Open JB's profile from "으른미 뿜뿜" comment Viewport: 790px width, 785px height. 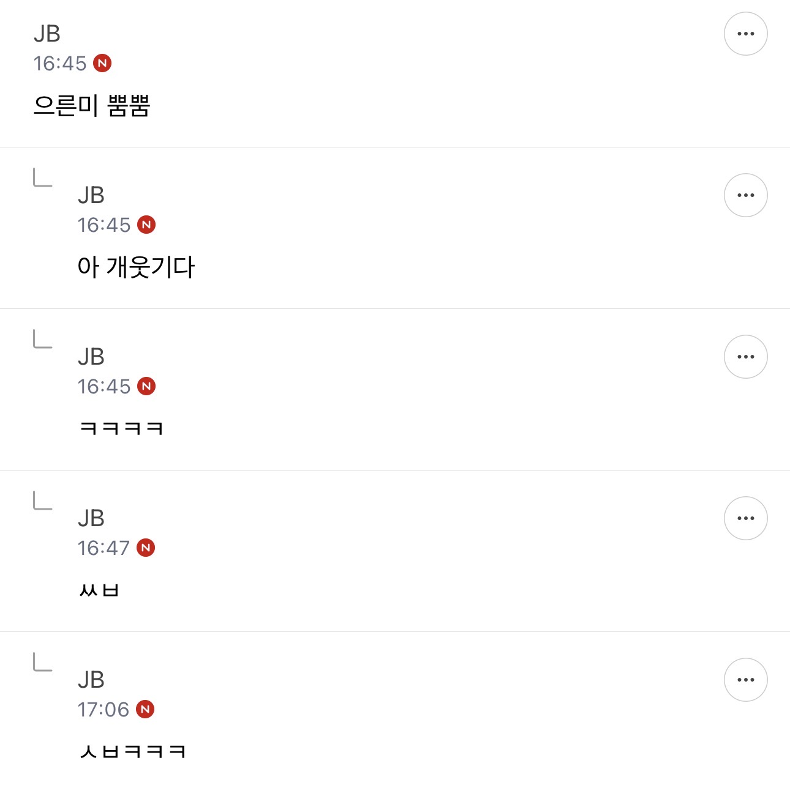(x=47, y=34)
